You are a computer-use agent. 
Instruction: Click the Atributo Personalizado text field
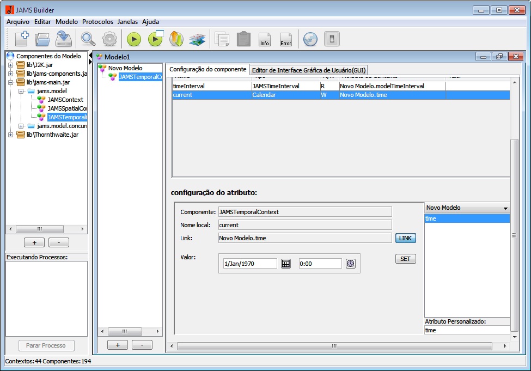tap(467, 330)
